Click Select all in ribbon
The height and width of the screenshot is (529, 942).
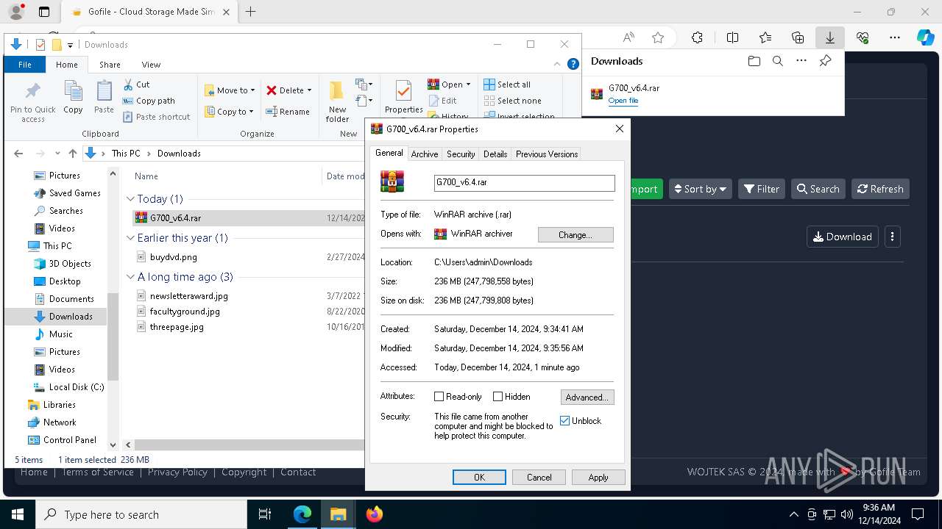(x=507, y=84)
